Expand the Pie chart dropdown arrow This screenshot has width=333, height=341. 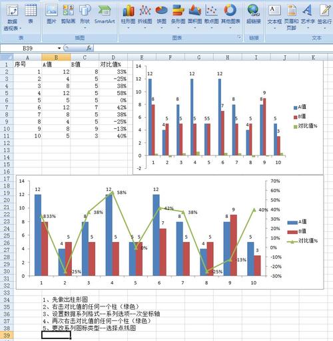click(x=161, y=28)
